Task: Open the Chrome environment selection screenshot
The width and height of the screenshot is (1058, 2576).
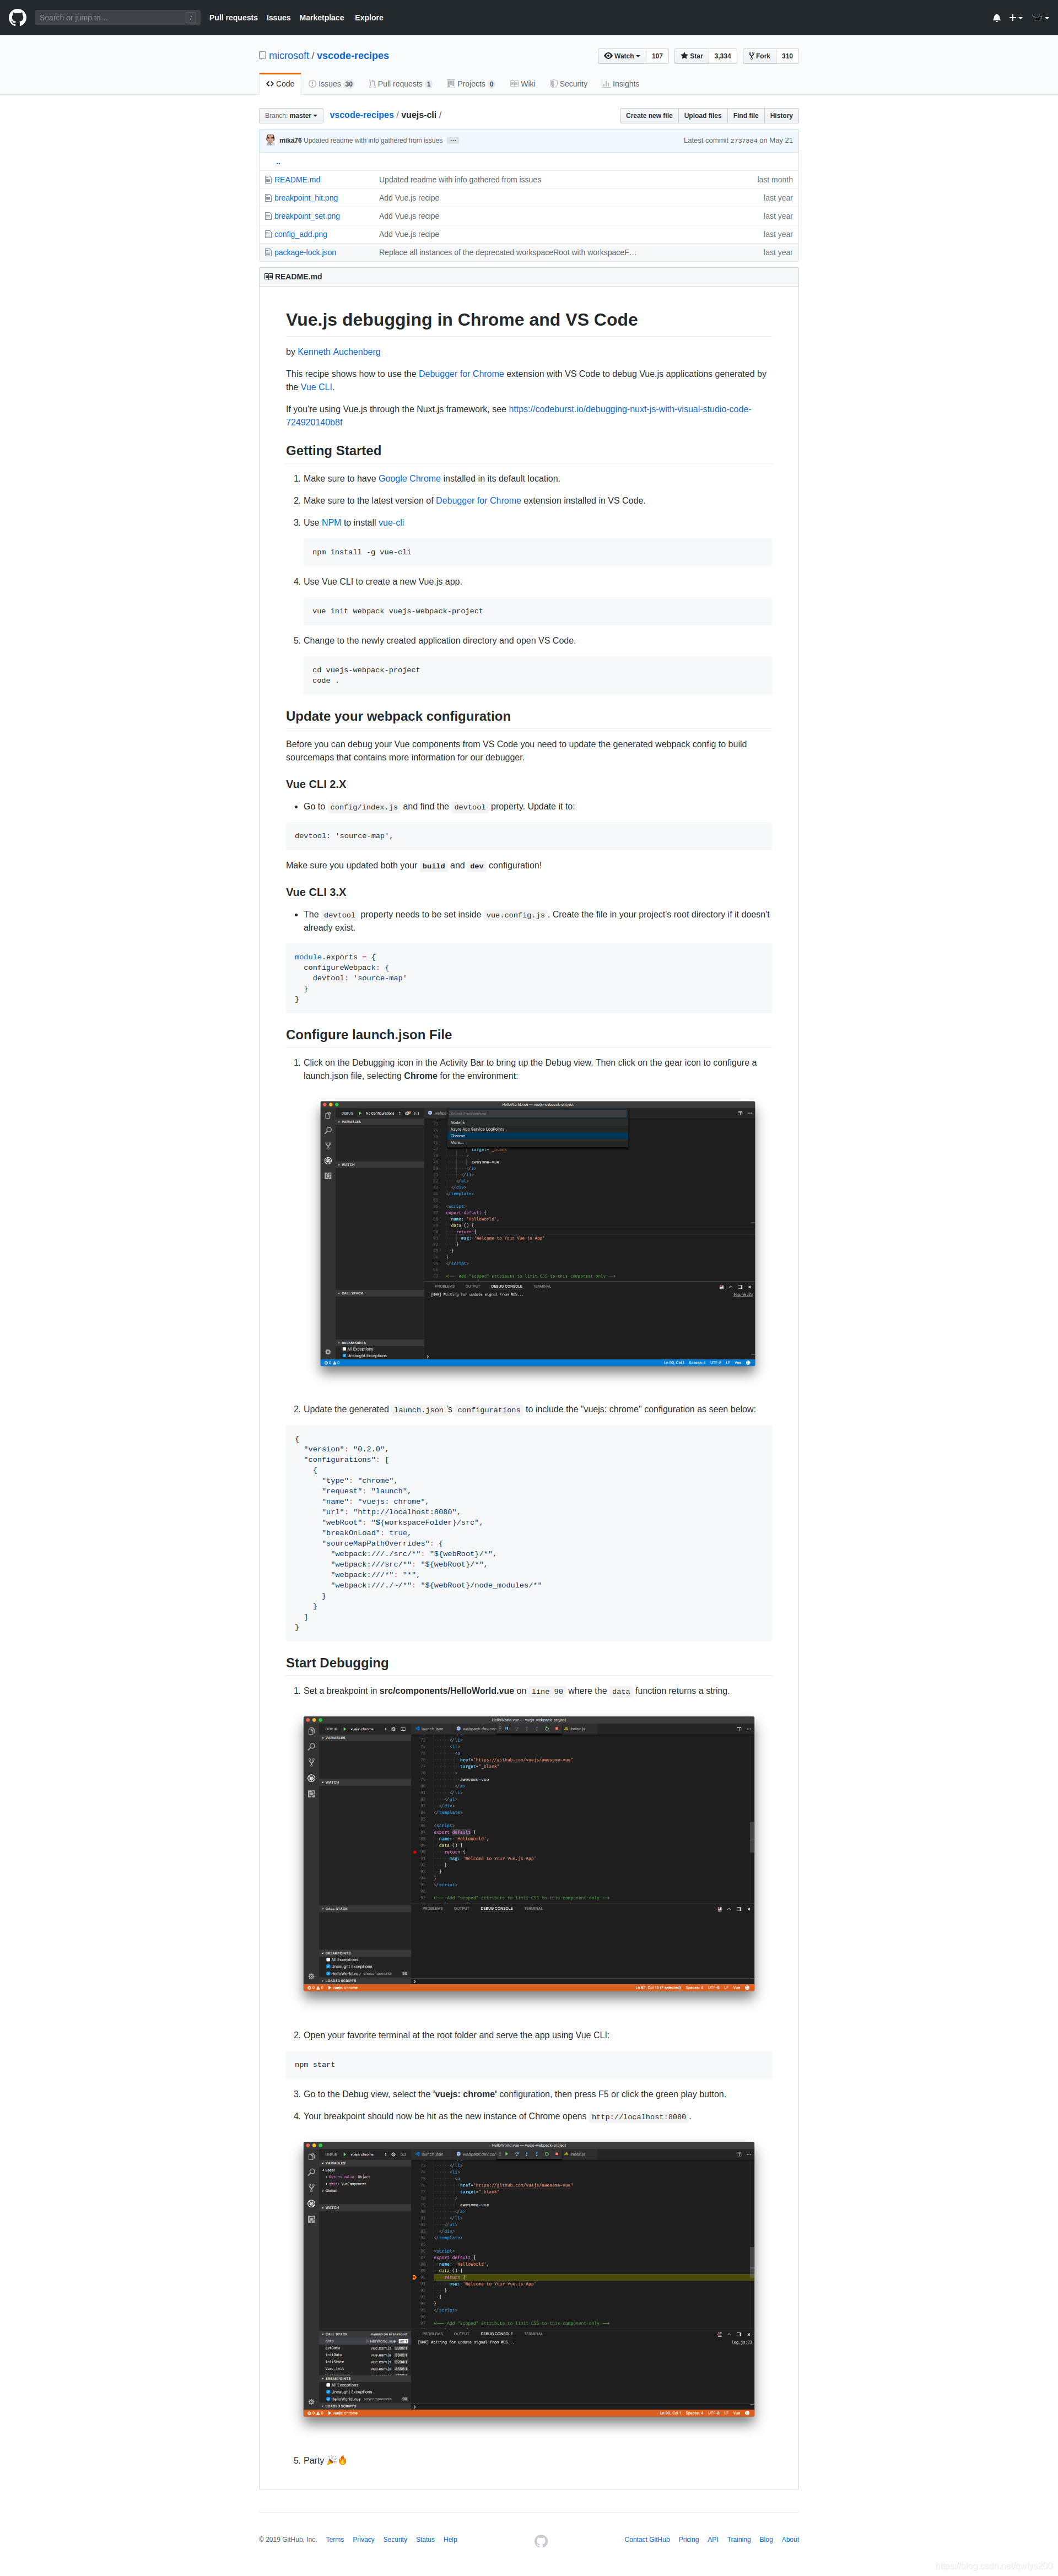Action: [537, 1234]
